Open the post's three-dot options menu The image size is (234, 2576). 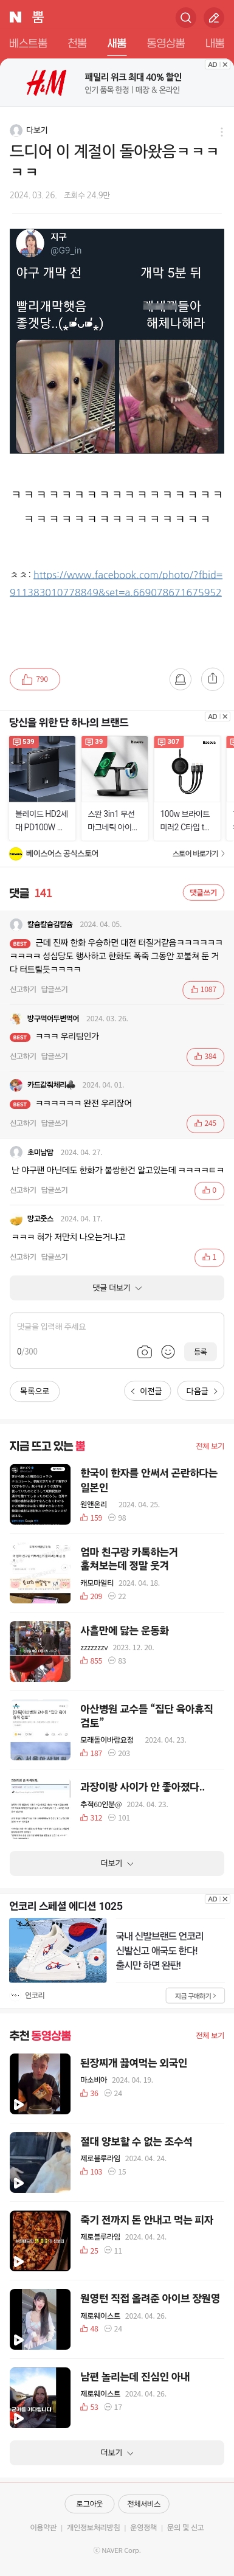[x=221, y=131]
